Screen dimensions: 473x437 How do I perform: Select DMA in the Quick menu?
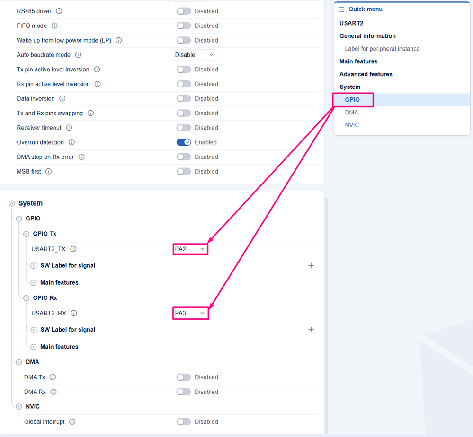[351, 113]
